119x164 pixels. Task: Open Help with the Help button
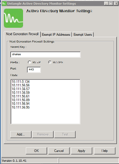click(105, 151)
